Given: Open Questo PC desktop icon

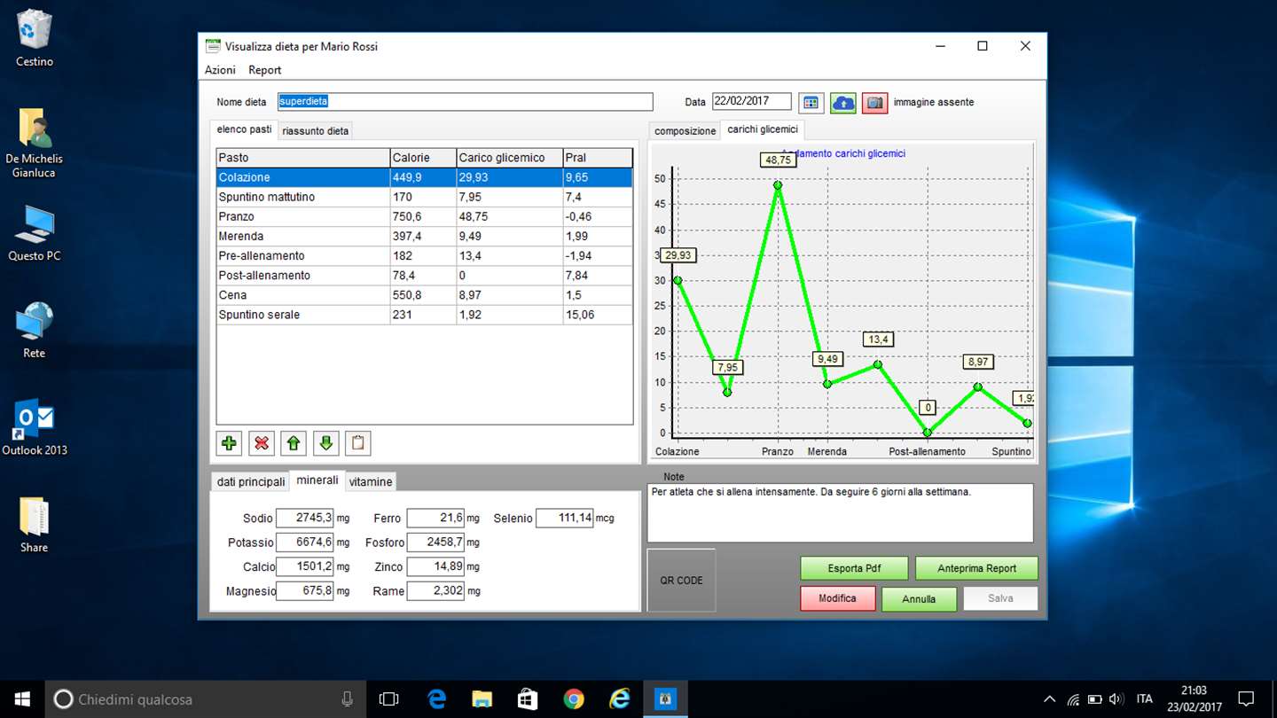Looking at the screenshot, I should tap(35, 233).
